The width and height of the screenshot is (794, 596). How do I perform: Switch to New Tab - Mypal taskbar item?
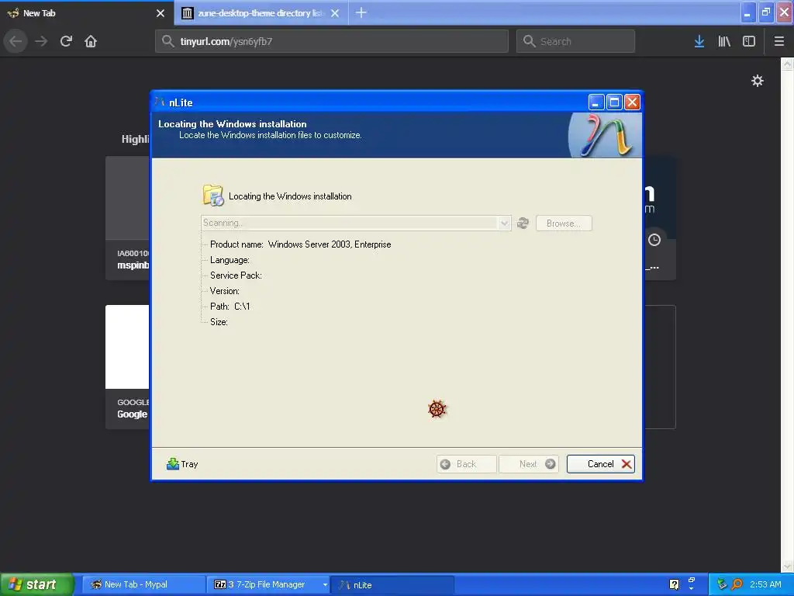143,584
